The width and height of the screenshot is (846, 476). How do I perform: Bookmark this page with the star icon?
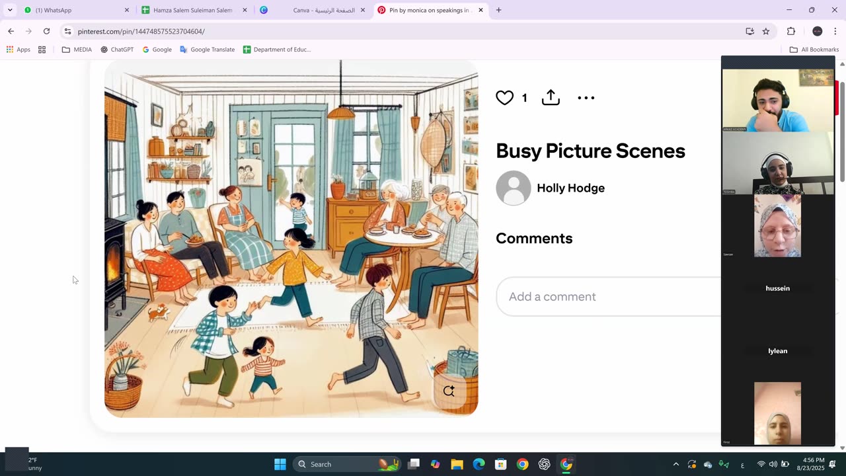[x=766, y=31]
